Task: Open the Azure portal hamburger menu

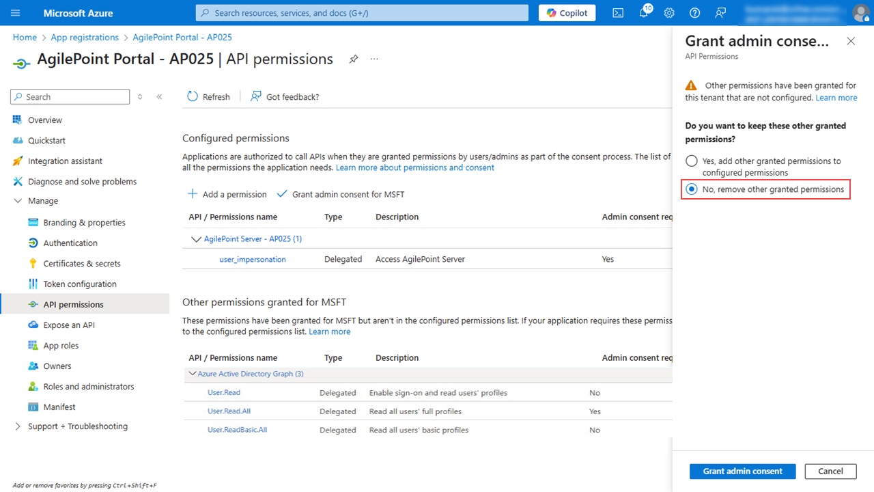Action: coord(16,13)
